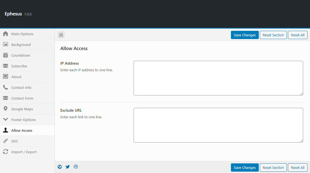This screenshot has height=173, width=310.
Task: Click the bottom Reset All button
Action: 298,167
